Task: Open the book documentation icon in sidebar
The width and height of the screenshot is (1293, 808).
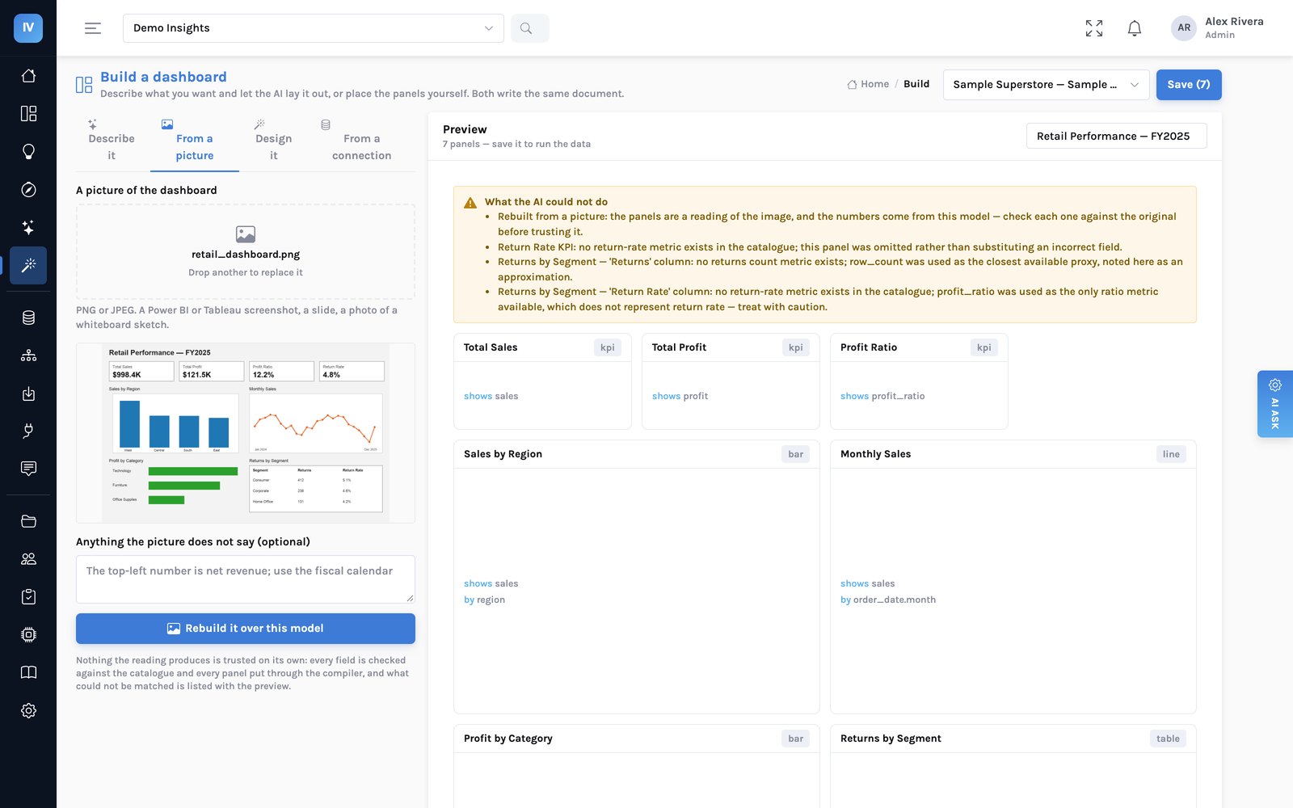Action: (x=28, y=672)
